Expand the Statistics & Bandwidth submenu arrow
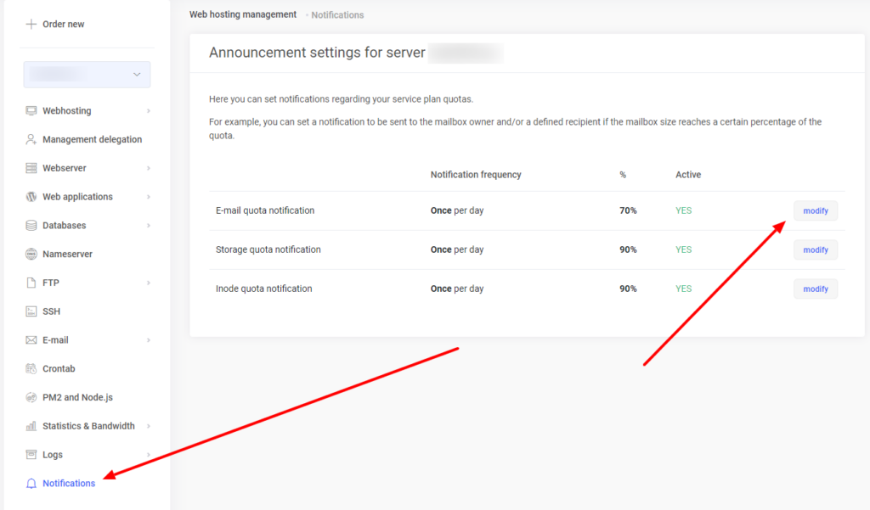 click(149, 426)
